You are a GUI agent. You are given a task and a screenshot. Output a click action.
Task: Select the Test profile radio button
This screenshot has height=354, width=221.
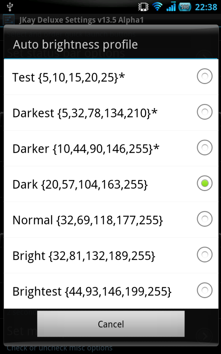point(204,76)
